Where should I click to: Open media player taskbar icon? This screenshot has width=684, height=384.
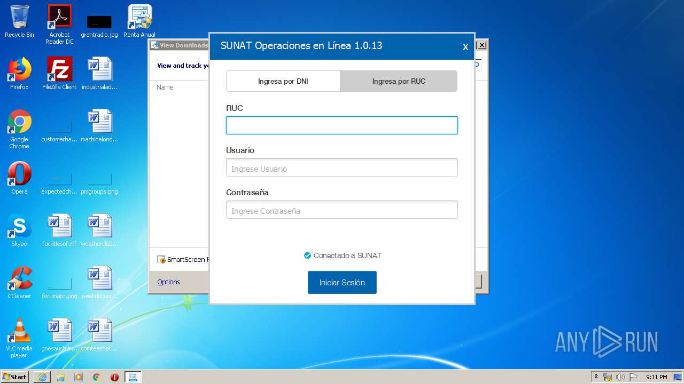(79, 377)
